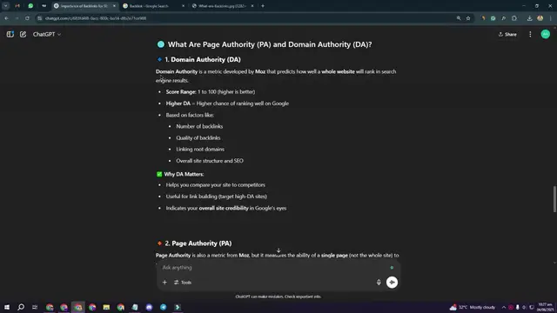Screen dimensions: 557x313
Task: Click the '2. Page Authority (PA)' heading
Action: [198, 243]
